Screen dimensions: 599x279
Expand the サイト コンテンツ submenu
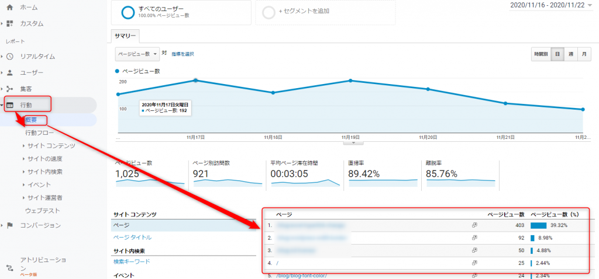(23, 145)
